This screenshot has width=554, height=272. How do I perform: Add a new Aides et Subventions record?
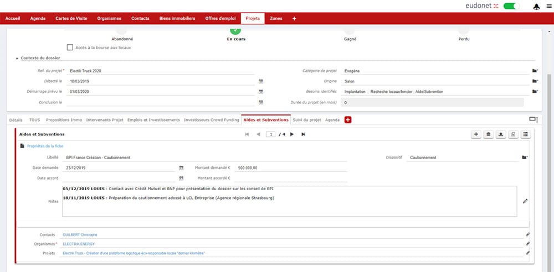coord(476,134)
